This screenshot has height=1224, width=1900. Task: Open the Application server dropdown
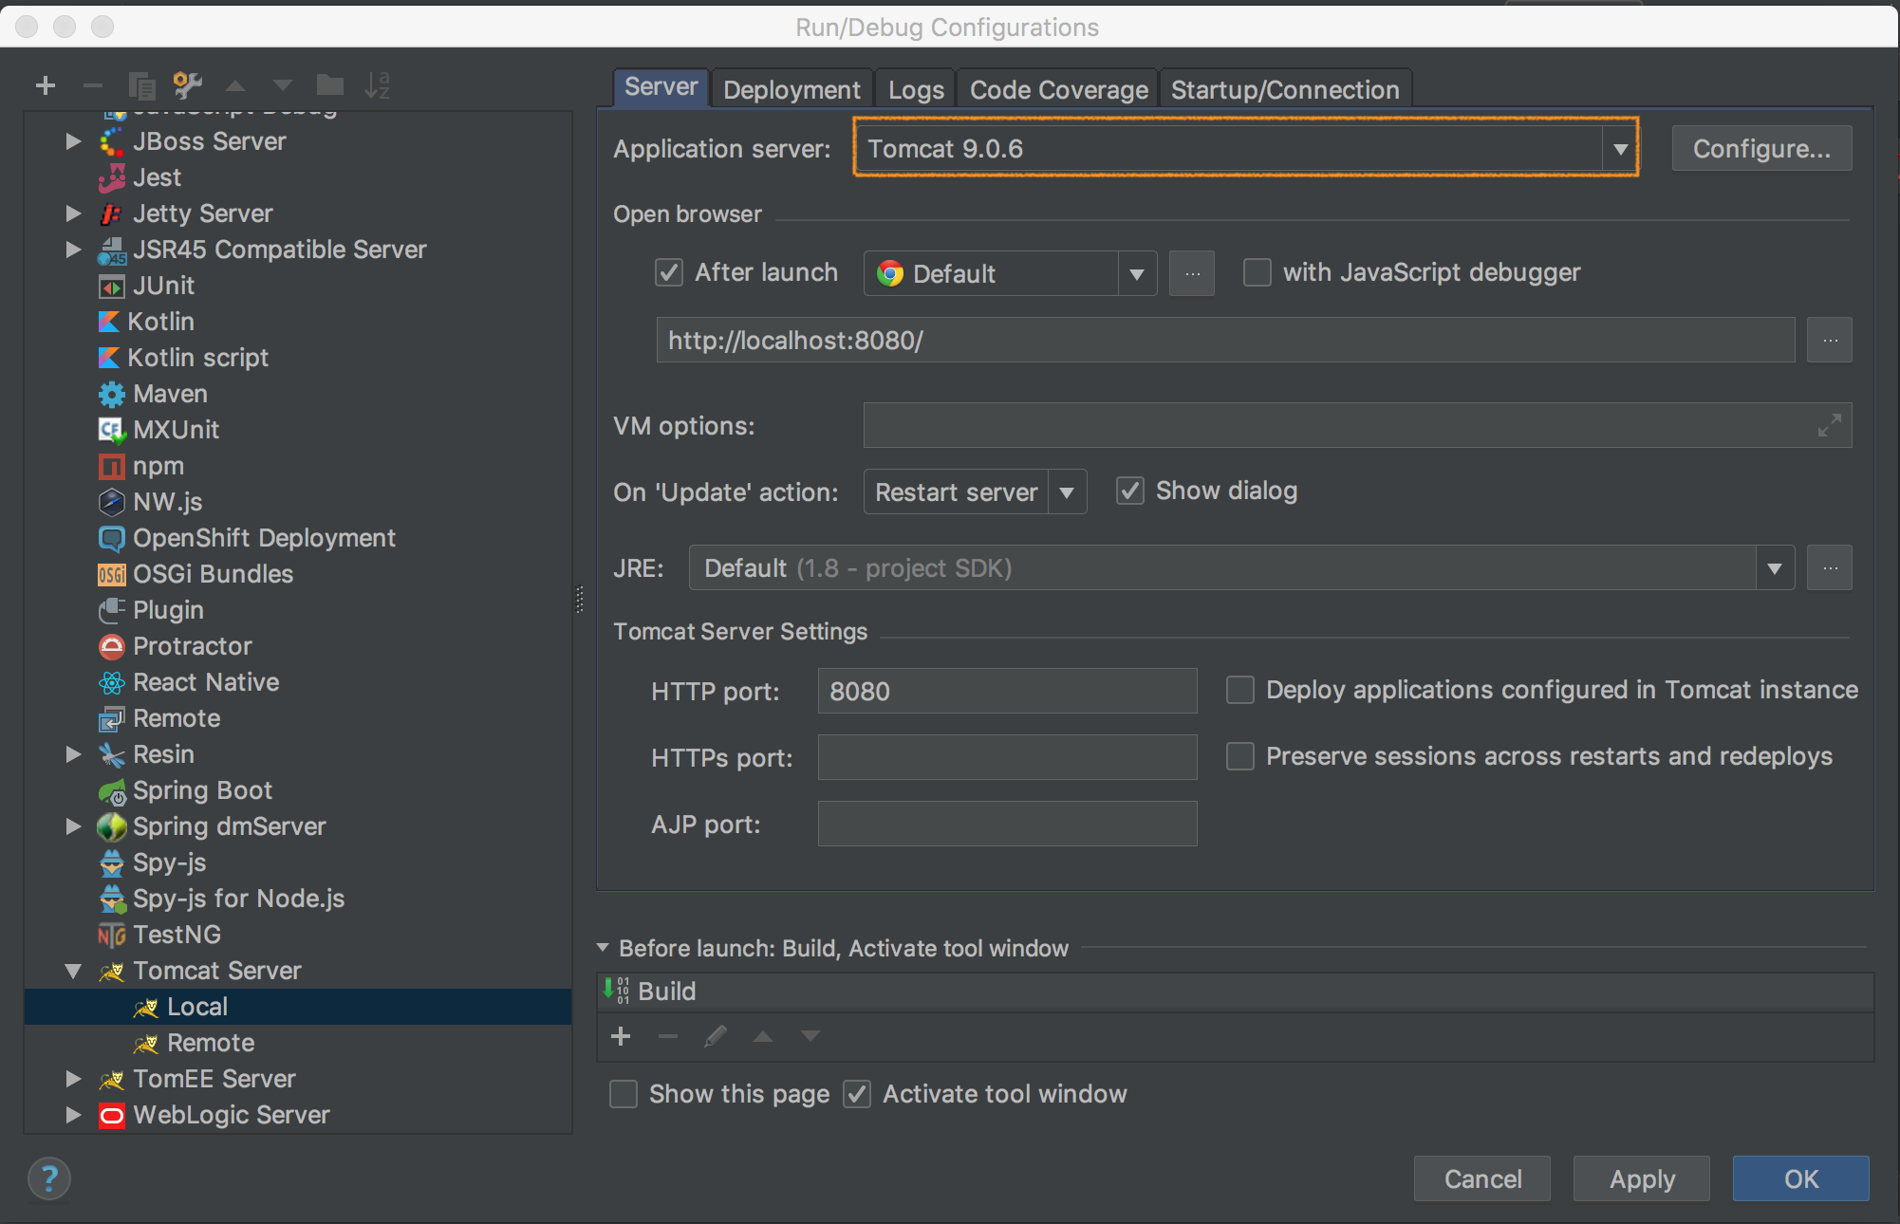point(1620,149)
